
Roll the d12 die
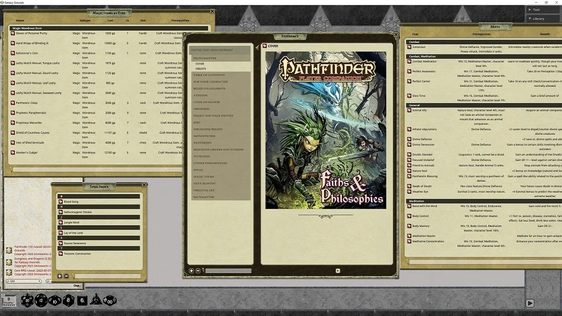tap(41, 301)
